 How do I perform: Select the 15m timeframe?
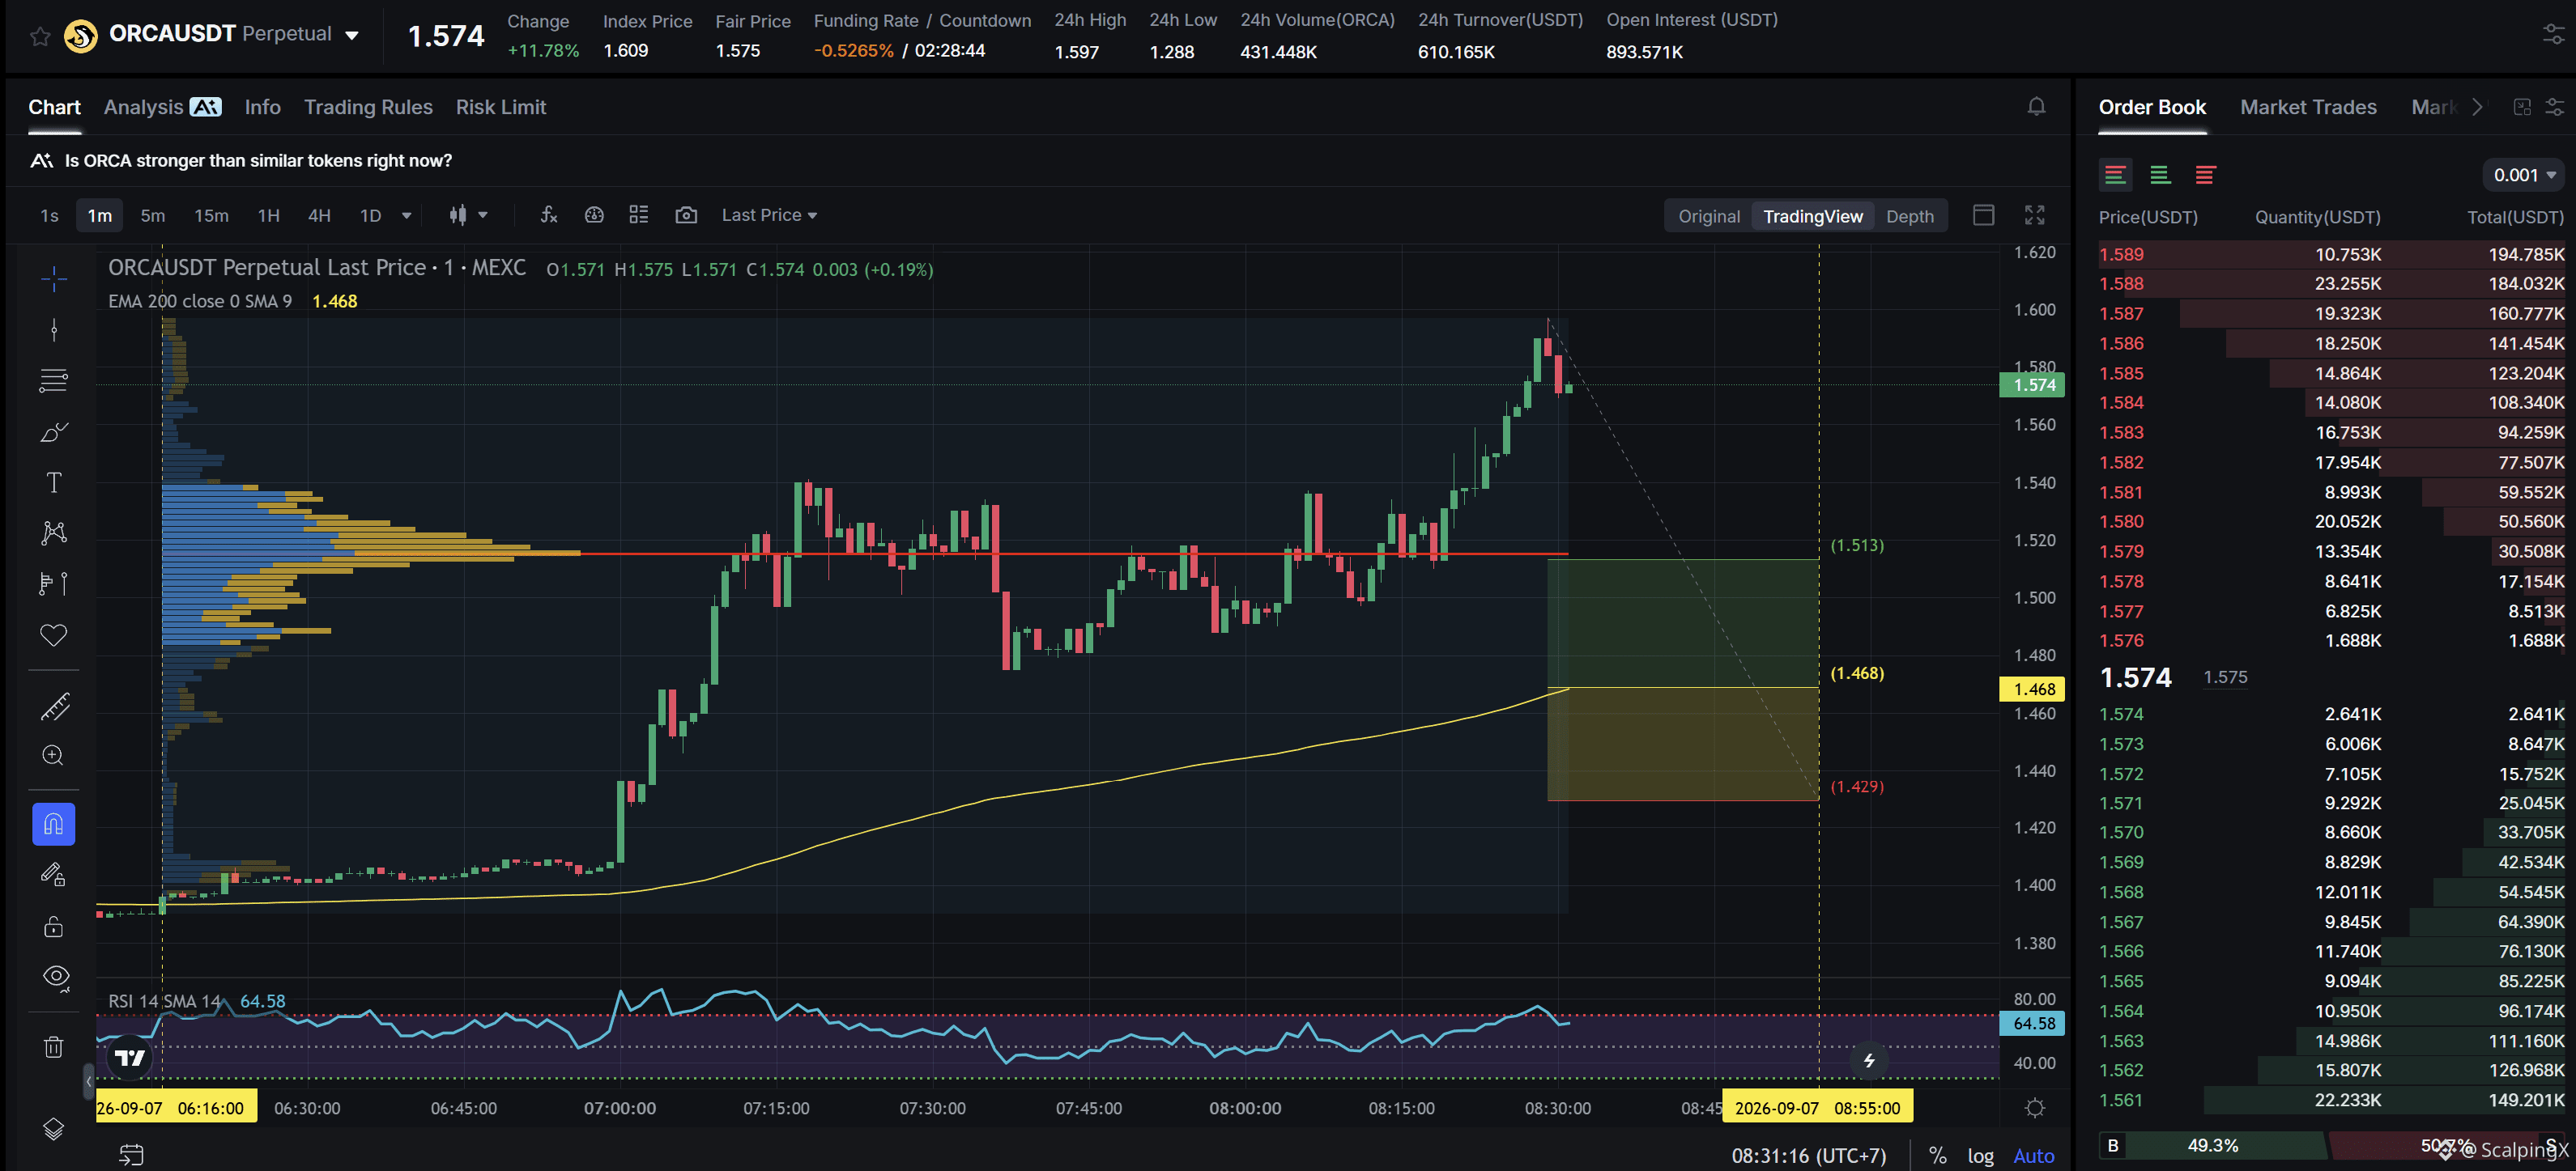point(211,214)
